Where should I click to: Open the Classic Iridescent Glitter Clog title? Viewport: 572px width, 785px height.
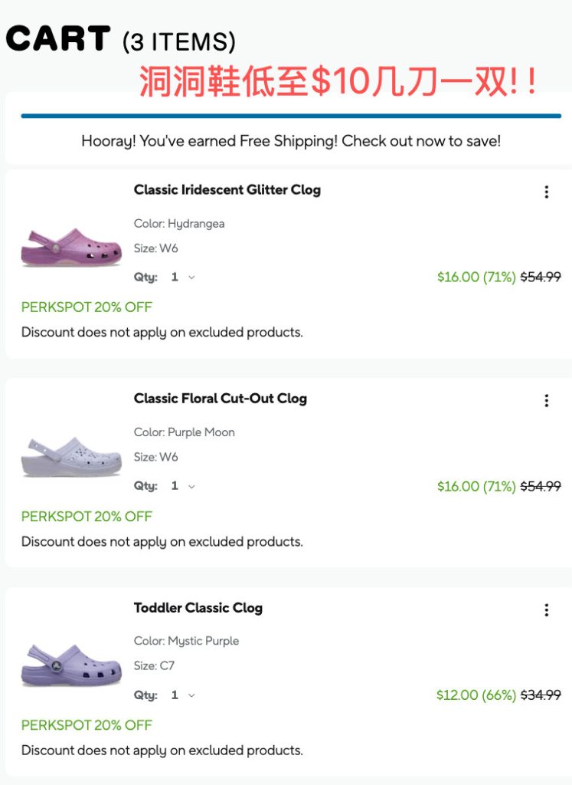pyautogui.click(x=227, y=190)
